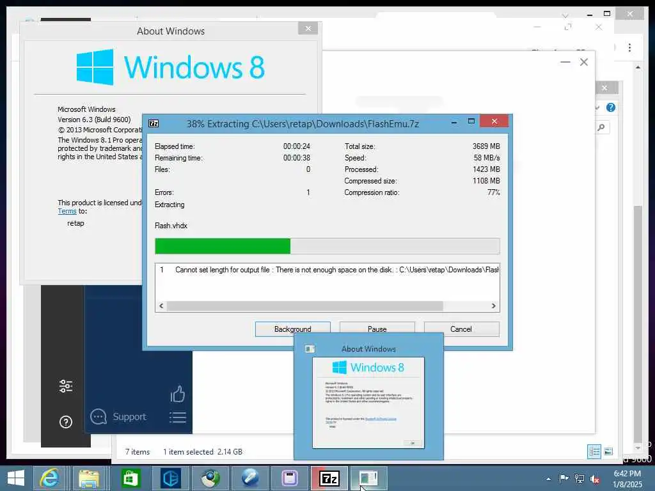Open the Terms link in About Windows
Viewport: 655px width, 491px height.
(67, 211)
